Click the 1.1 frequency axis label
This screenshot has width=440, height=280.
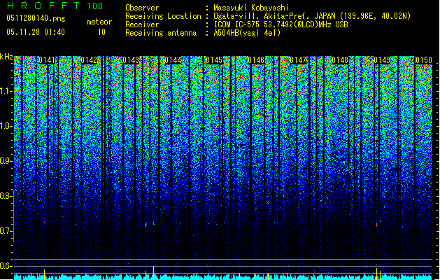[x=6, y=92]
